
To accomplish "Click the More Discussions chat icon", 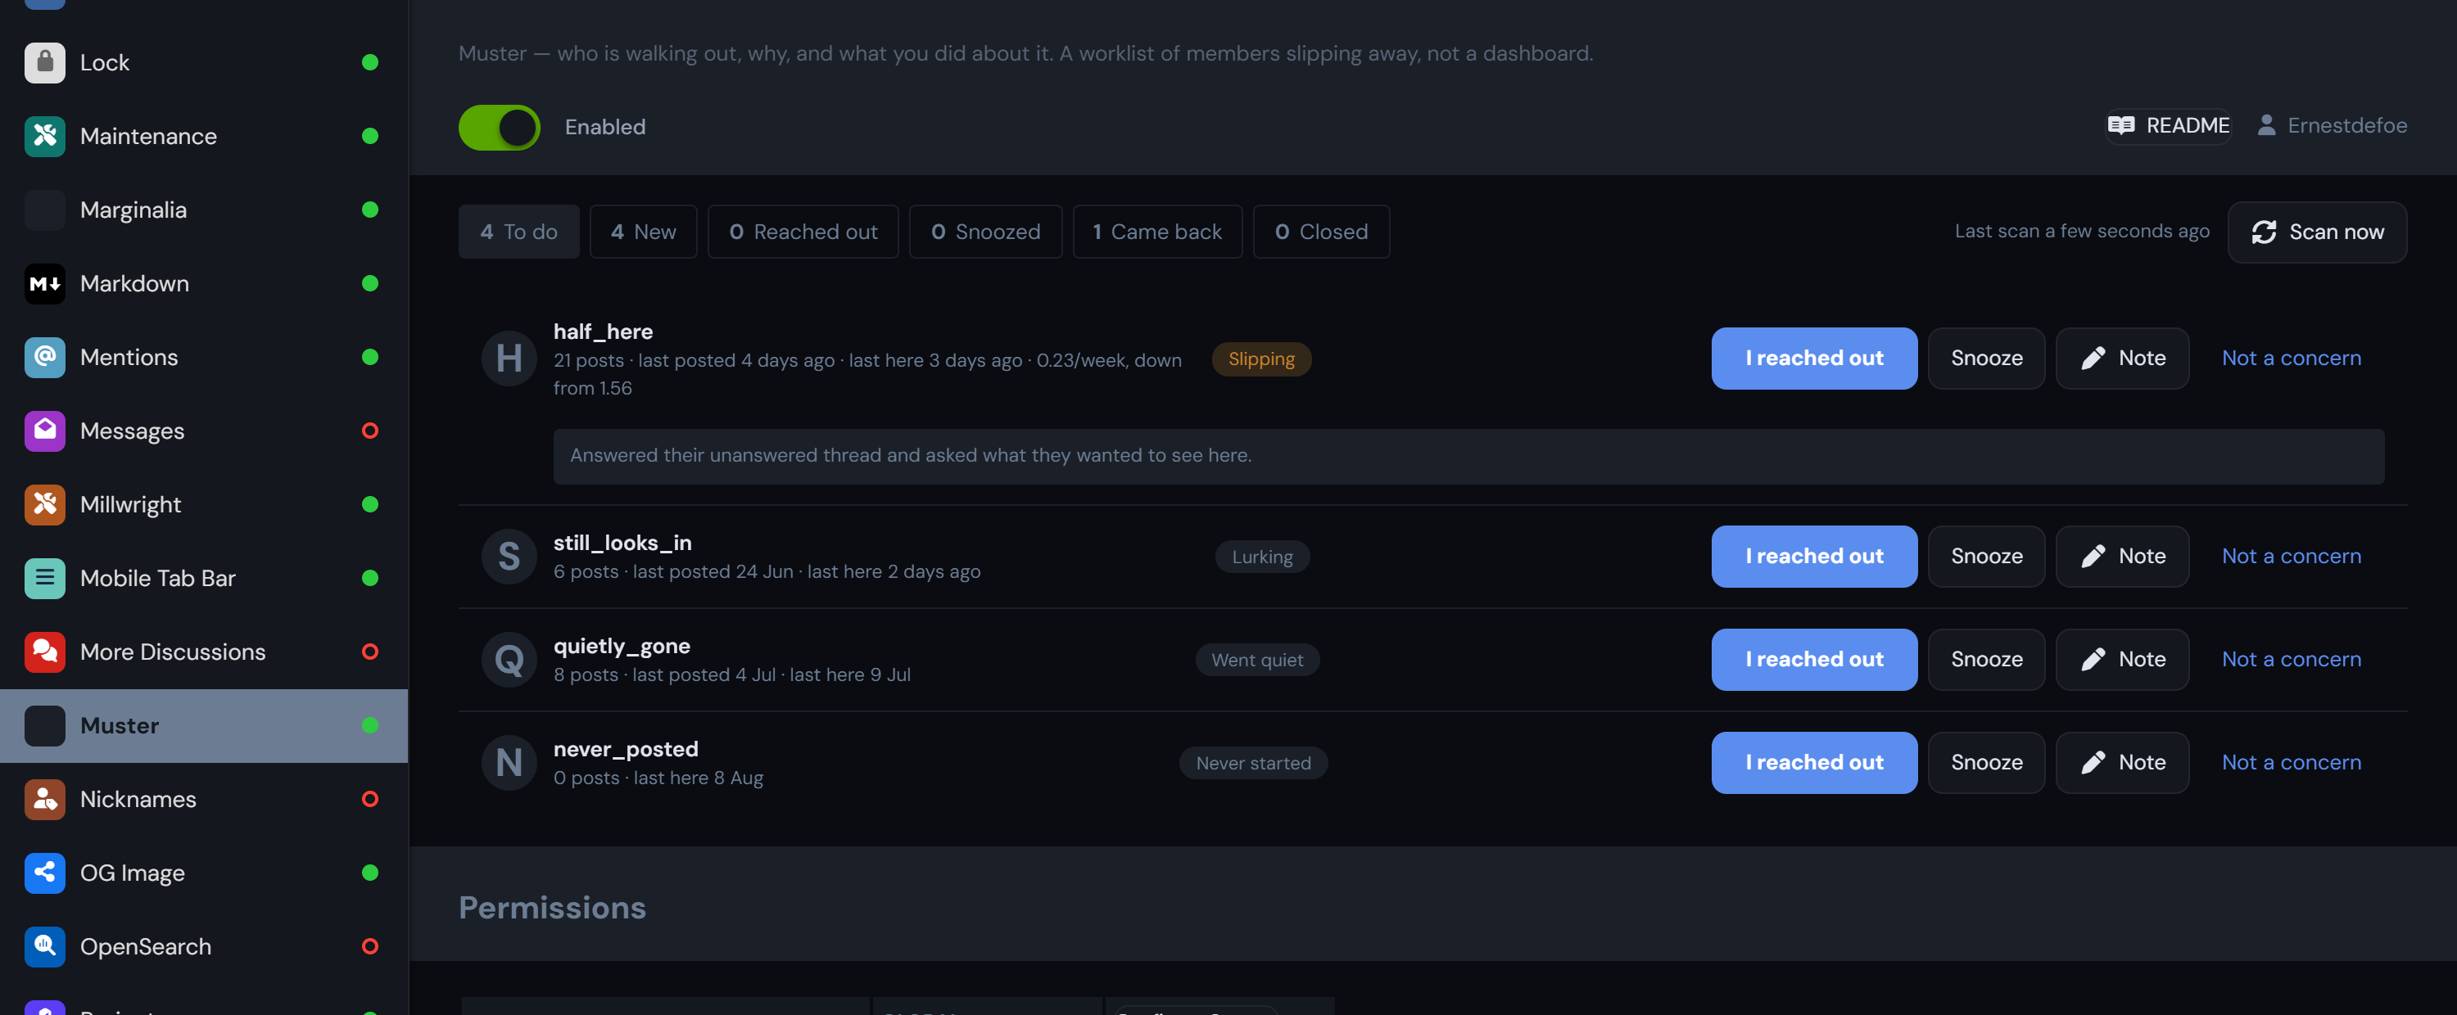I will click(x=45, y=652).
